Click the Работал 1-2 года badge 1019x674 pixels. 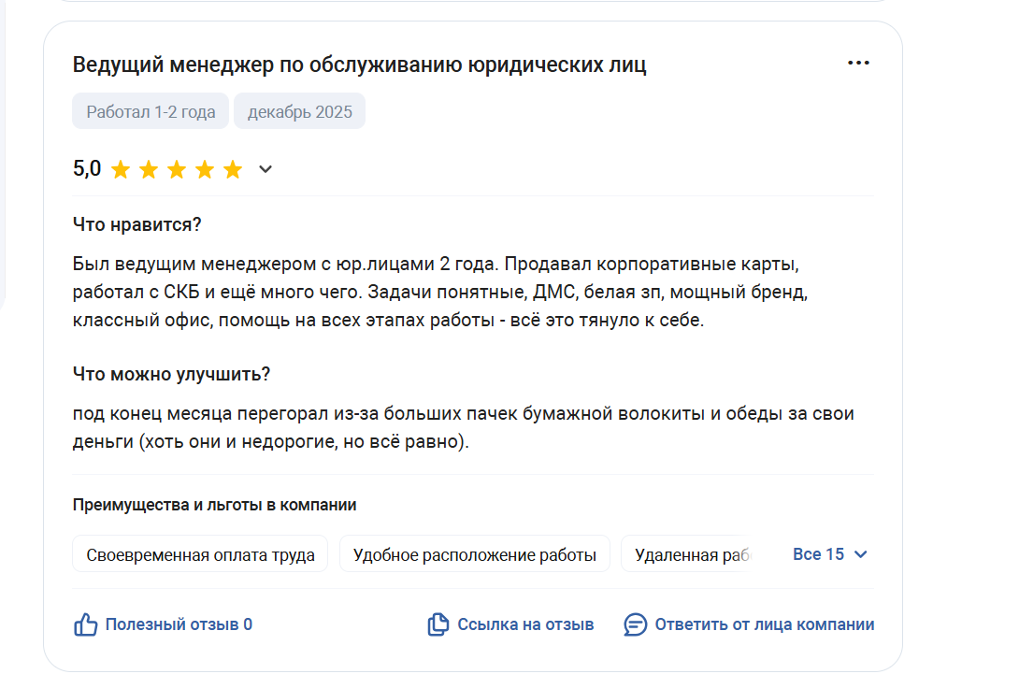[151, 112]
